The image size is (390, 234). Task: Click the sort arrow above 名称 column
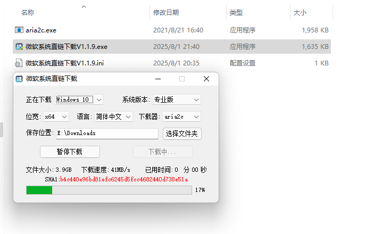point(84,7)
